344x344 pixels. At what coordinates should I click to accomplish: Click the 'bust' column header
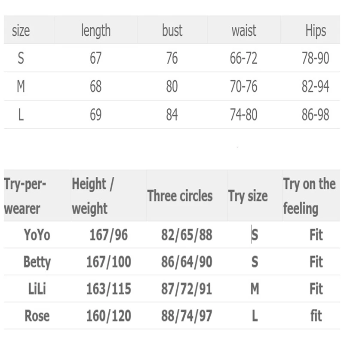(172, 31)
